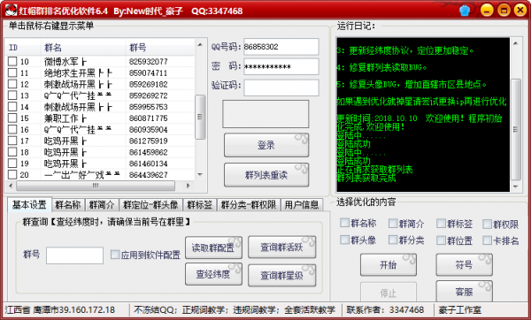Click the log panel scrollbar up arrow

515,43
